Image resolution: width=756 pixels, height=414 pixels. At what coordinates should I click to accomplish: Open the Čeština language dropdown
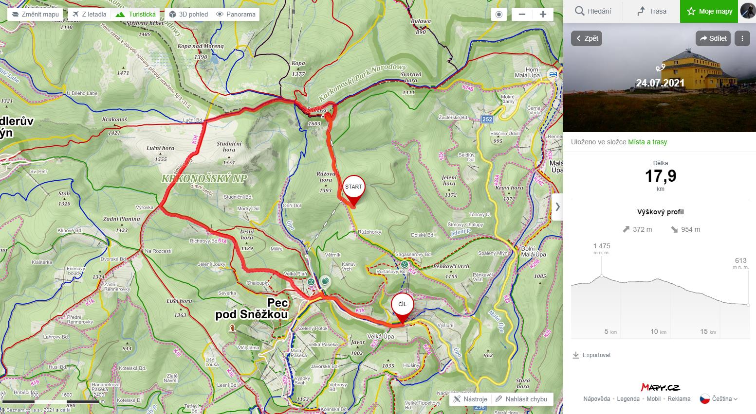point(719,399)
